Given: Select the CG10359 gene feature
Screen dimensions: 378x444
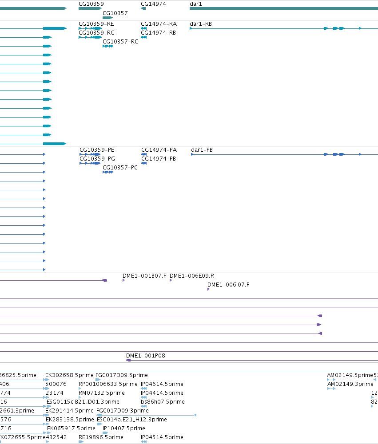Looking at the screenshot, I should [90, 8].
